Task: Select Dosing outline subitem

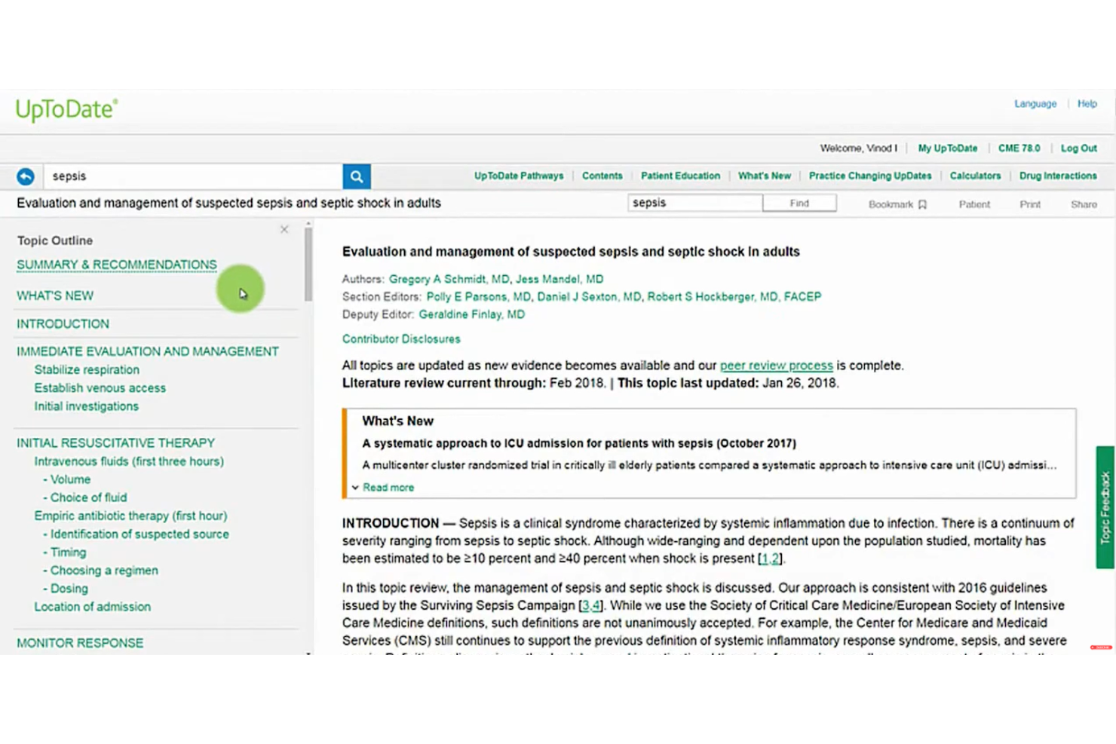Action: (69, 589)
